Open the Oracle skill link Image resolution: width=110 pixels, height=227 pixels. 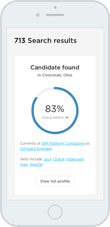click(x=59, y=159)
